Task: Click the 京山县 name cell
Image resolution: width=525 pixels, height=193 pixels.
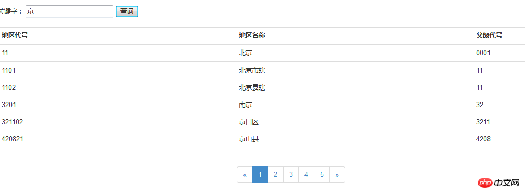Action: pos(353,139)
